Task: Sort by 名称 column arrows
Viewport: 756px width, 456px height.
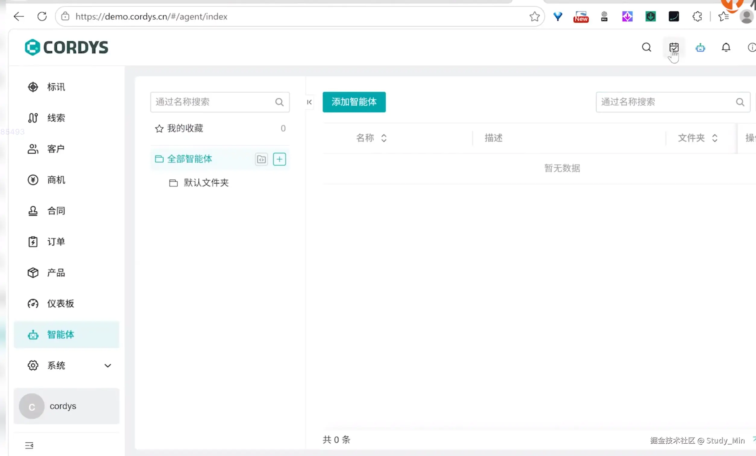Action: pyautogui.click(x=384, y=138)
